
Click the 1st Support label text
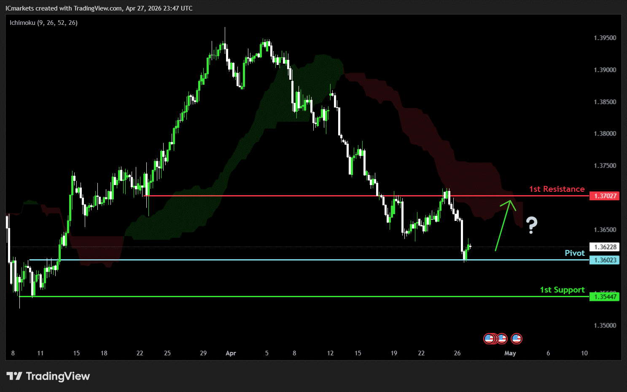pos(562,290)
